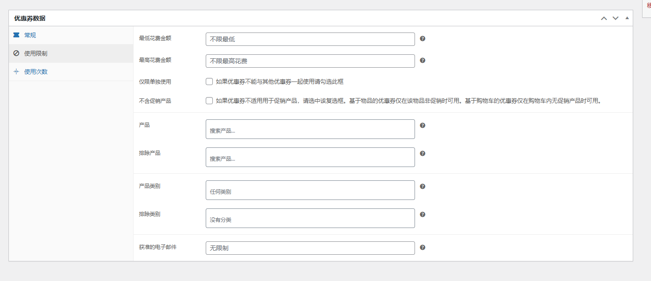Open the 任何类别 category selector

pyautogui.click(x=310, y=190)
